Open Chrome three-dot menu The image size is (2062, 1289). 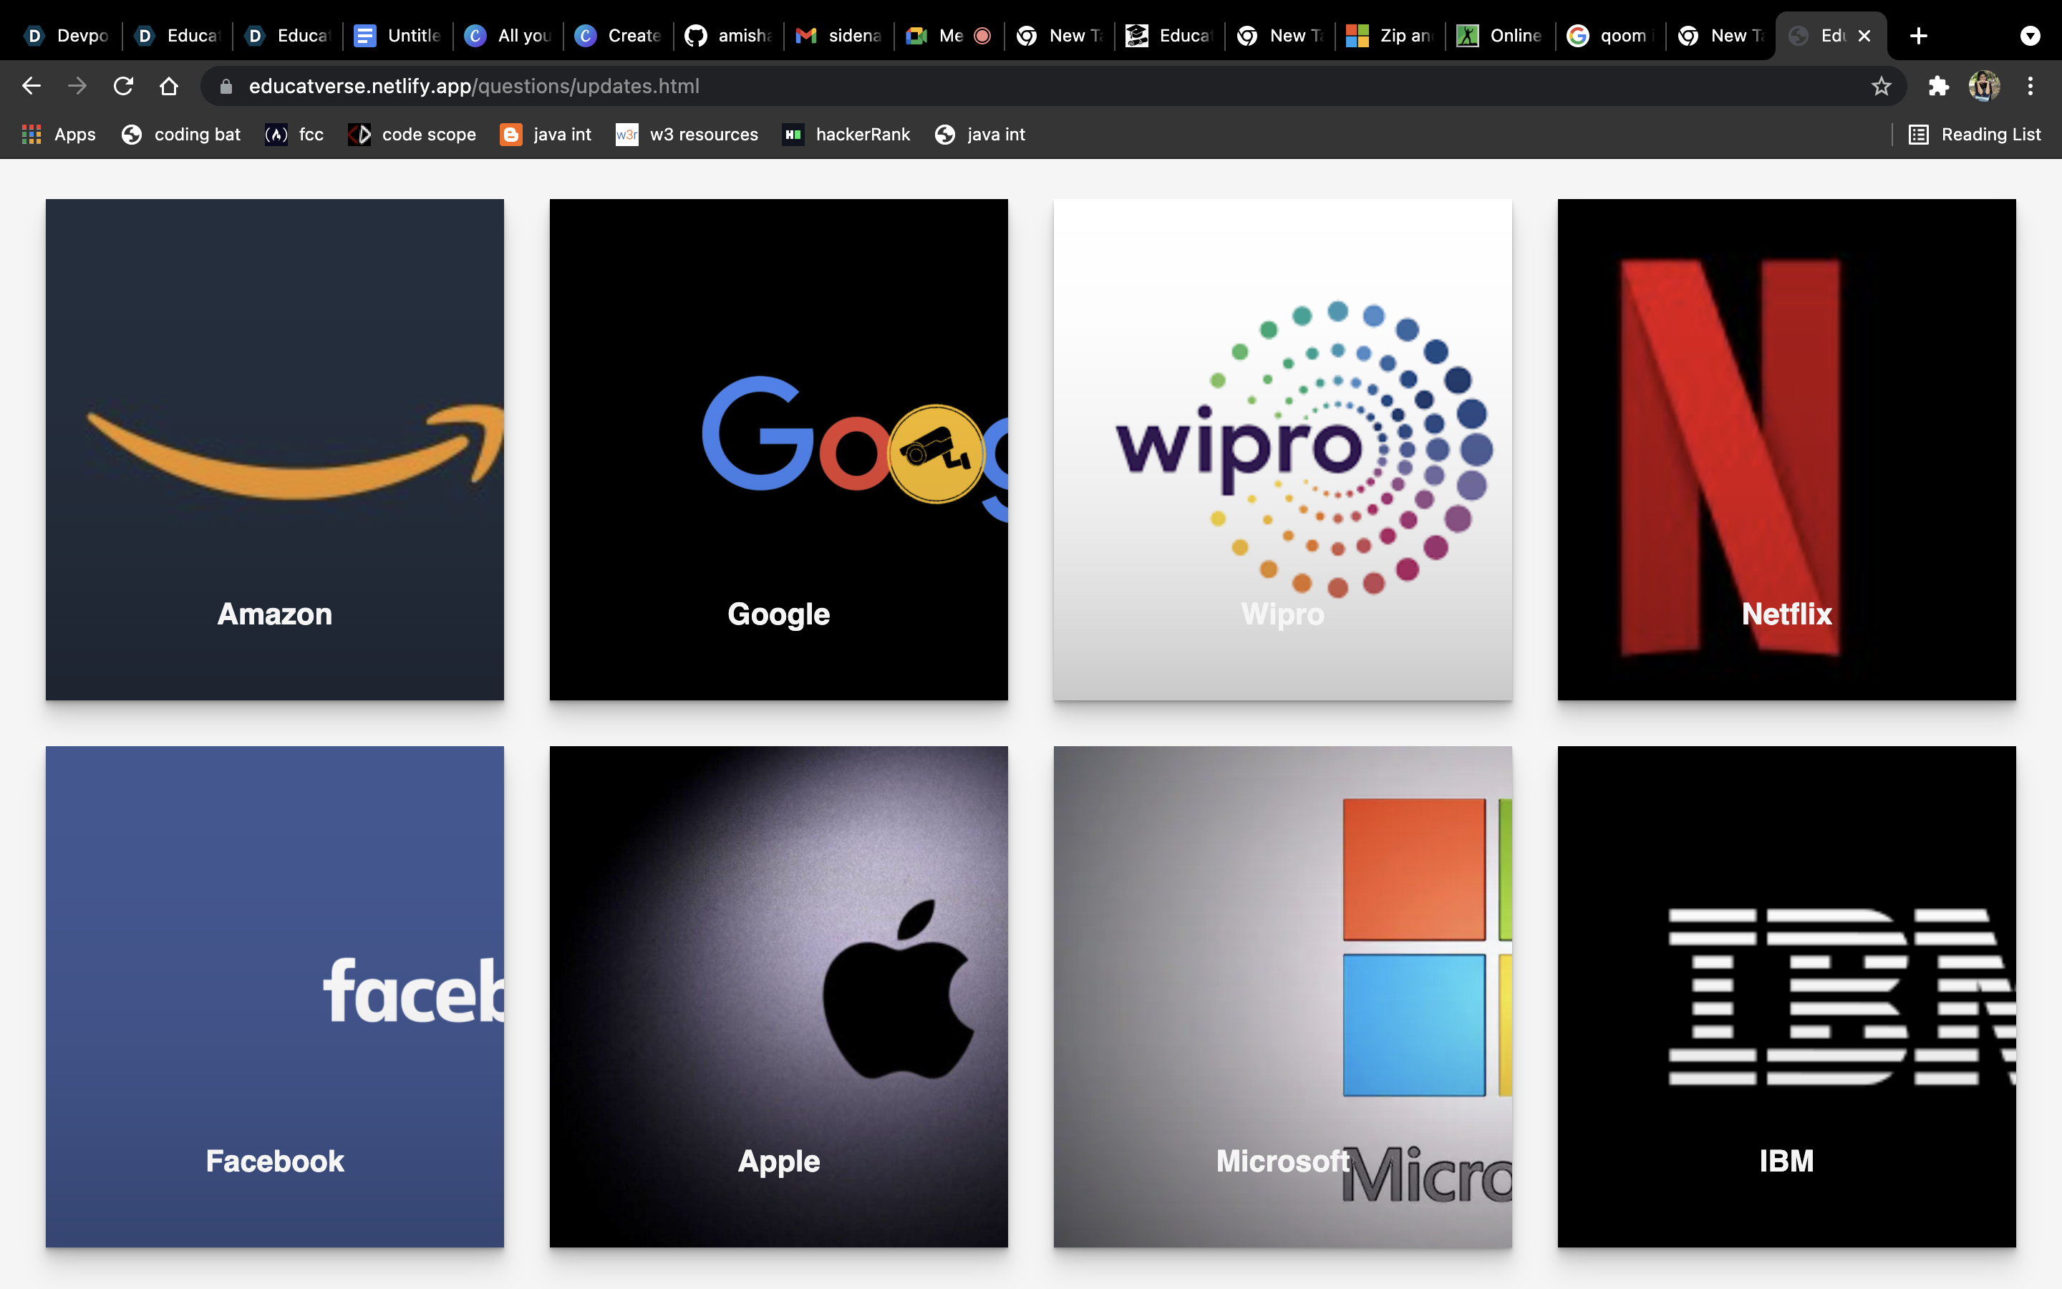pyautogui.click(x=2030, y=86)
